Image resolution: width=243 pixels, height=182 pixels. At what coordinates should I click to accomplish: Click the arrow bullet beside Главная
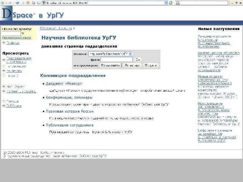[x=4, y=42]
